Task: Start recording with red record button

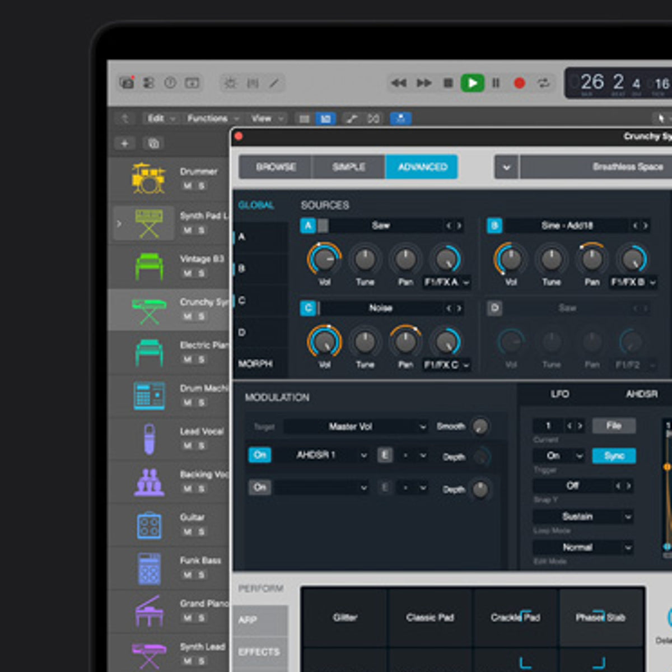Action: (519, 83)
